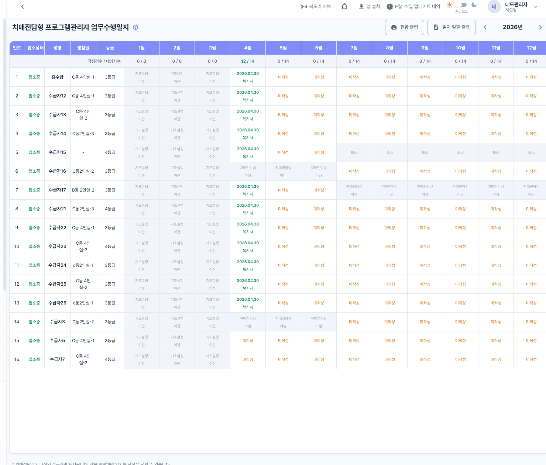Go to the previous year
546x465 pixels.
(485, 27)
